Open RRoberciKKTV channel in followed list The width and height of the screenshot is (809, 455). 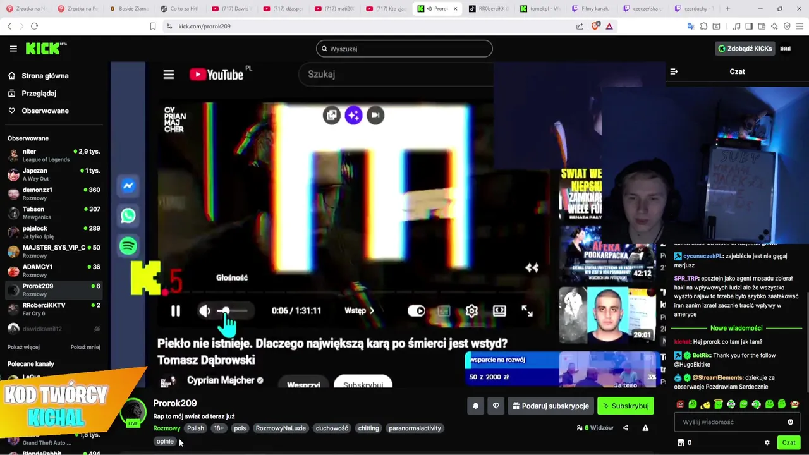[x=54, y=309]
